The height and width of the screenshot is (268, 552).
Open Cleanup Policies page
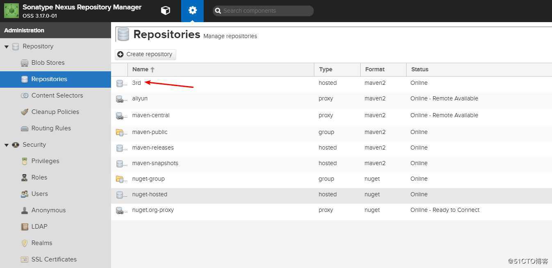coord(55,112)
